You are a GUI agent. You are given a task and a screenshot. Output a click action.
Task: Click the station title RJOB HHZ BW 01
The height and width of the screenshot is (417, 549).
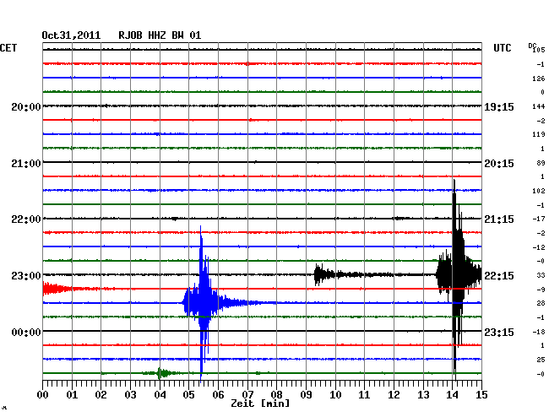coord(160,35)
